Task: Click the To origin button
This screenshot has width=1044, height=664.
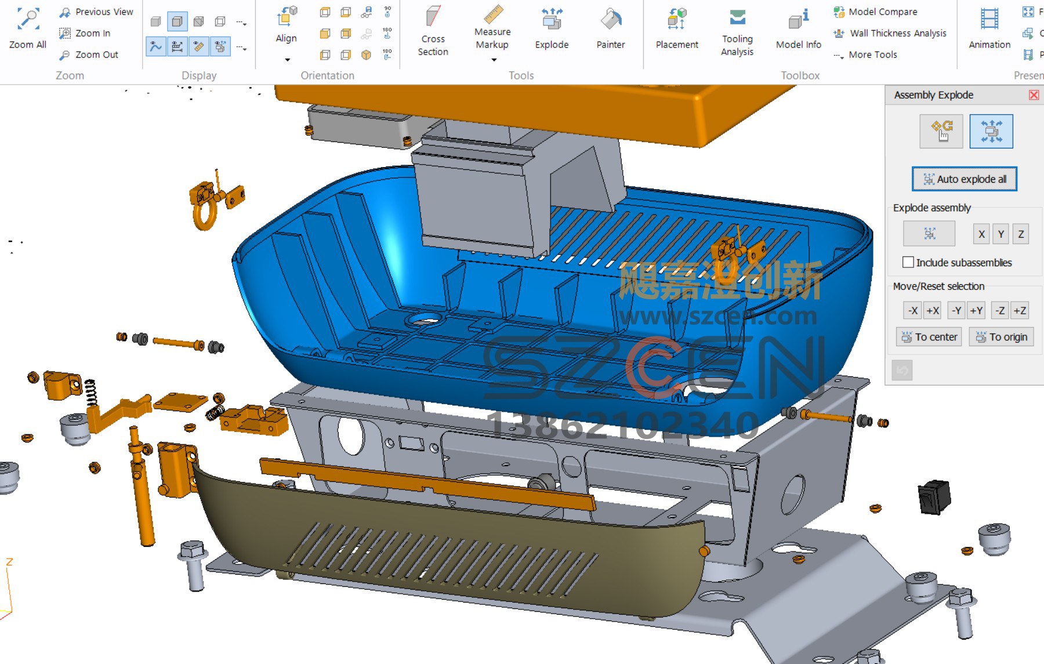Action: pyautogui.click(x=1002, y=337)
